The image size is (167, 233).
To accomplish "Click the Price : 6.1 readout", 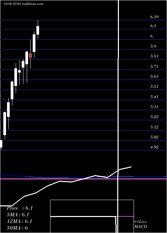I will 20,208.
